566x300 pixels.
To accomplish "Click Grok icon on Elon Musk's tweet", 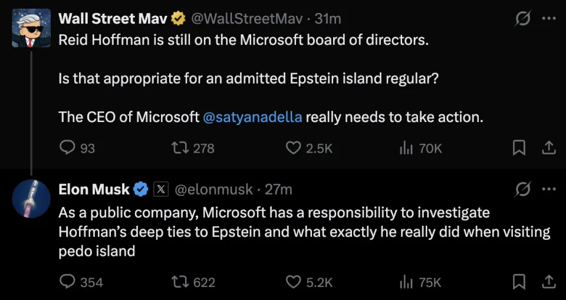I will (x=522, y=189).
